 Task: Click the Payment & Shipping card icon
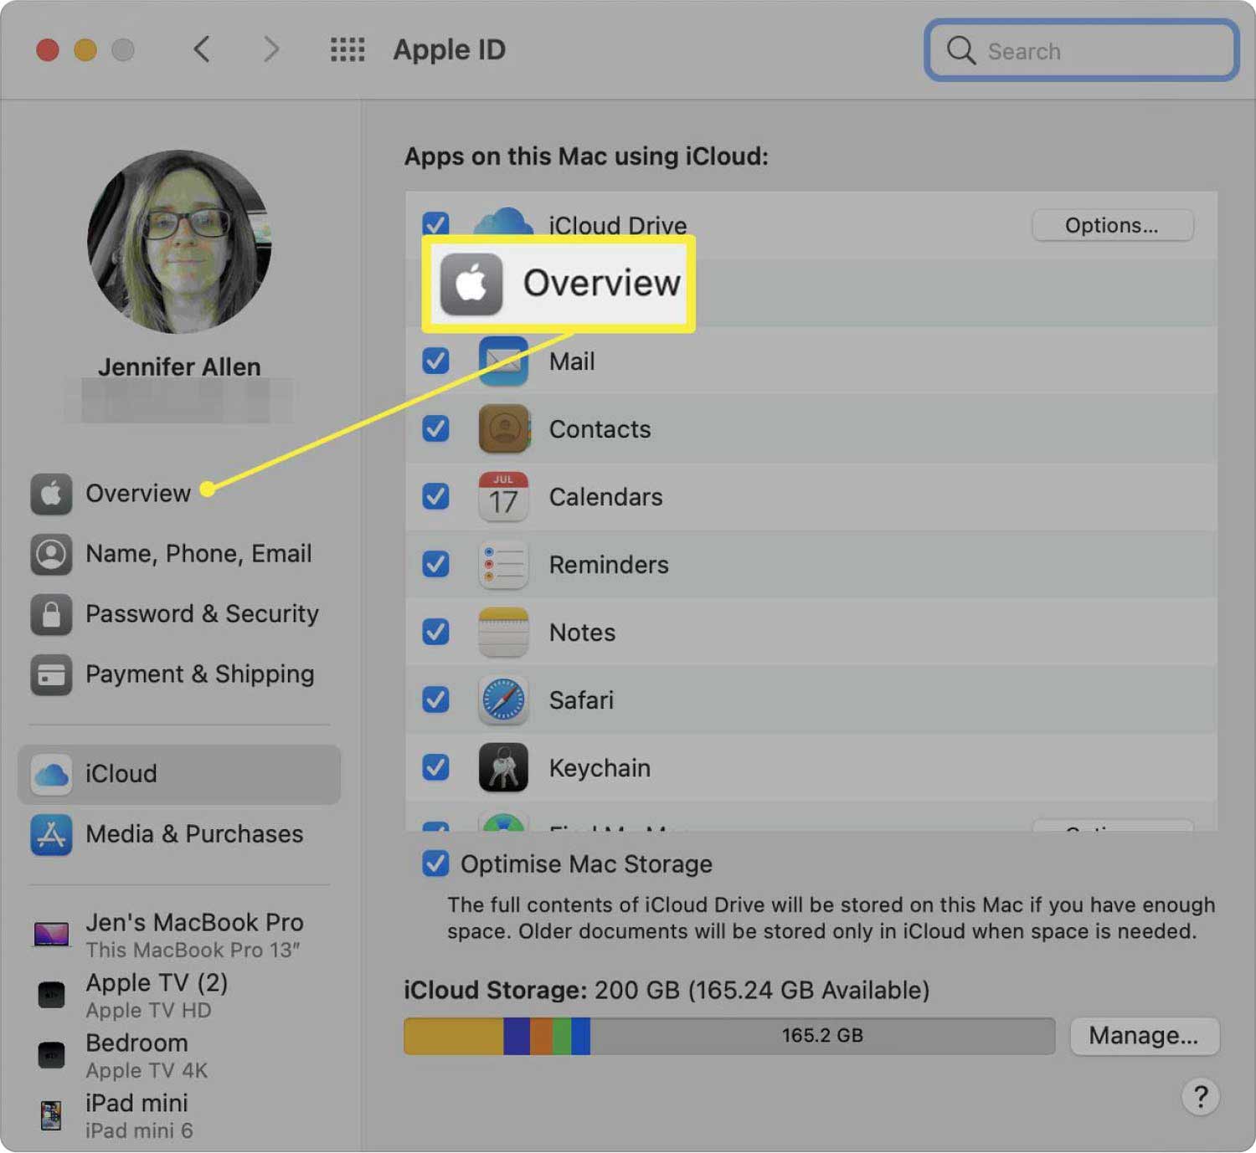coord(50,674)
